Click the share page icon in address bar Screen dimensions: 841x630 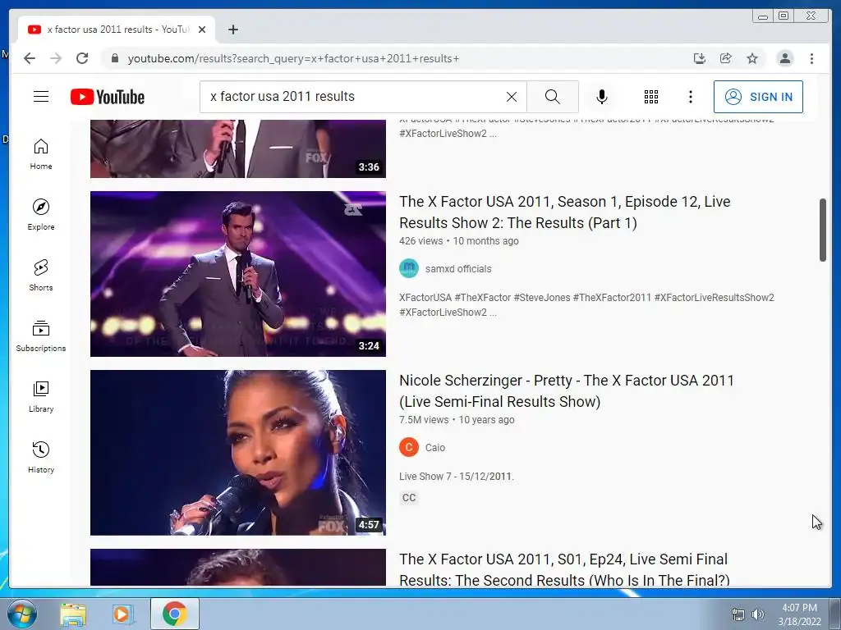pyautogui.click(x=726, y=58)
